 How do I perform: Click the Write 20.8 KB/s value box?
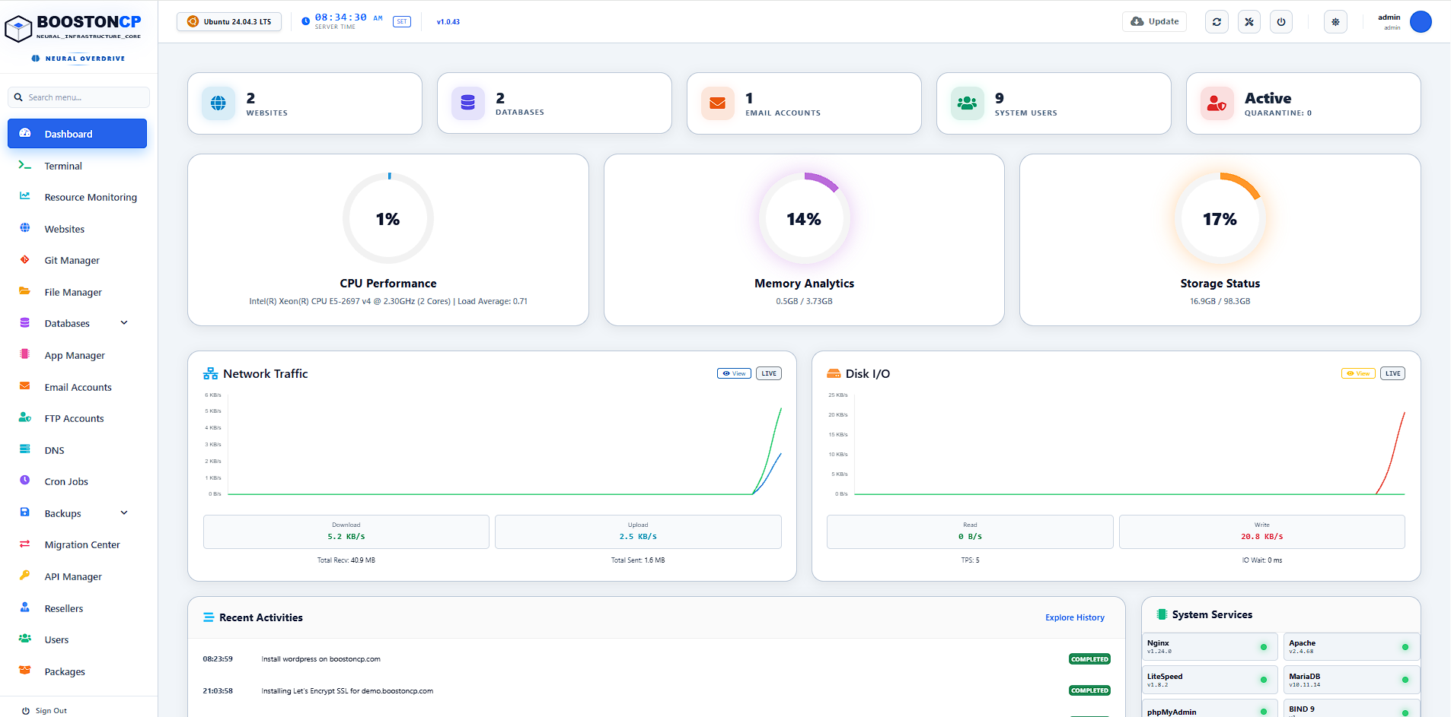coord(1262,531)
